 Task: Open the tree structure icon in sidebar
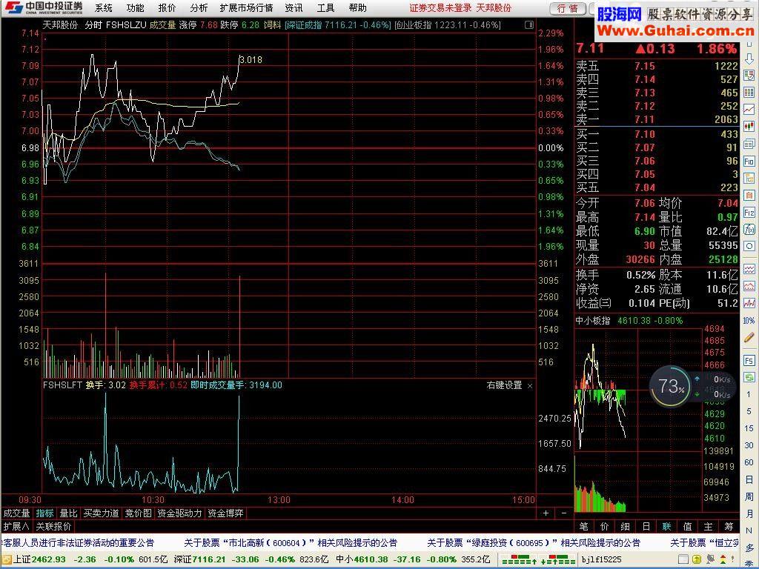(749, 179)
